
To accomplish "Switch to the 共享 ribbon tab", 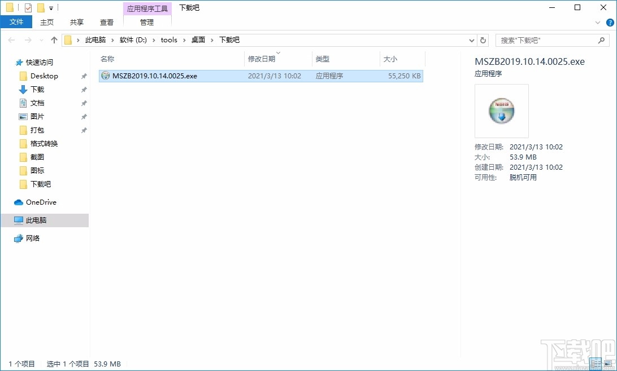I will click(77, 23).
